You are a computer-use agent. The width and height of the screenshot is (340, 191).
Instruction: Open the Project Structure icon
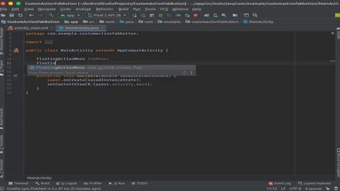coord(235,15)
